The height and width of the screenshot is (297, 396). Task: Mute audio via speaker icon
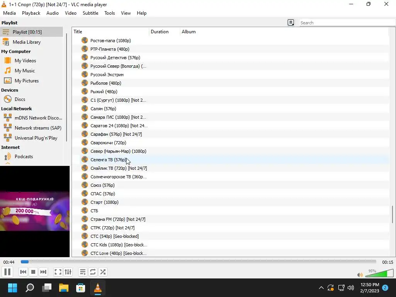coord(360,275)
